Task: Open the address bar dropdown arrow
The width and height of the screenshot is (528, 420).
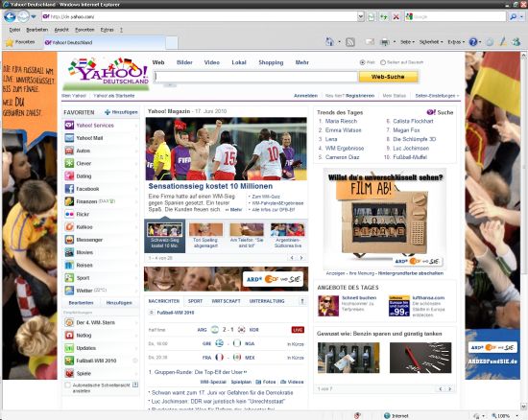Action: pos(361,16)
